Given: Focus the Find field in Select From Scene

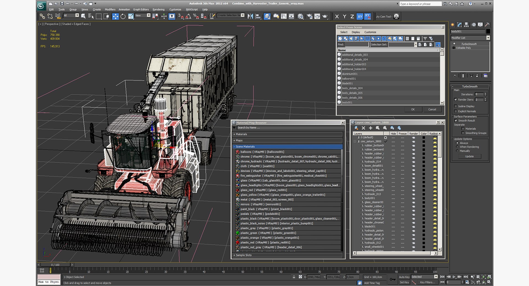Looking at the screenshot, I should click(x=357, y=45).
